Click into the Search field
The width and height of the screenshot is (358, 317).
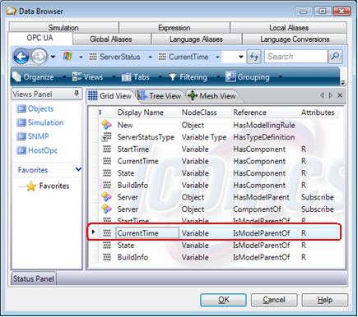click(x=296, y=57)
